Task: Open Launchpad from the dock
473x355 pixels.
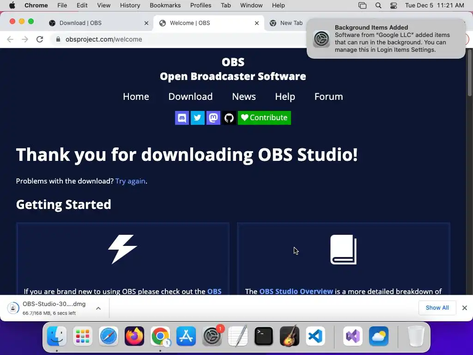Action: tap(83, 336)
